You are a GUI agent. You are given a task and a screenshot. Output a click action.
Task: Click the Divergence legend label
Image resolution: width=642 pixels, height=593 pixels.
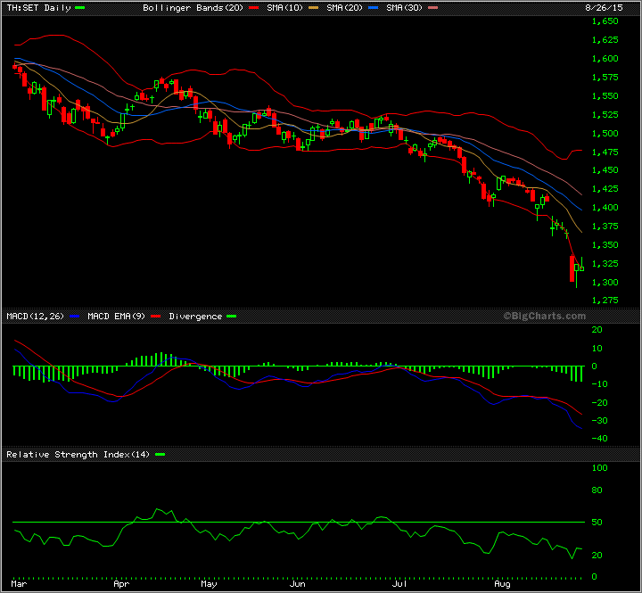pyautogui.click(x=195, y=317)
